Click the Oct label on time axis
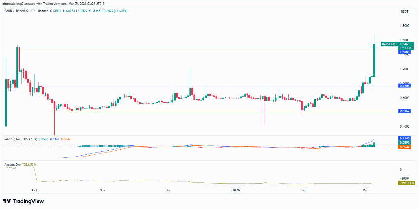The height and width of the screenshot is (209, 419). [34, 191]
